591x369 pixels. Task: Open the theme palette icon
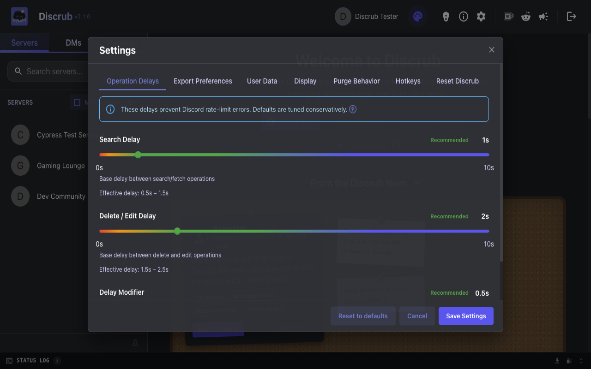(417, 17)
